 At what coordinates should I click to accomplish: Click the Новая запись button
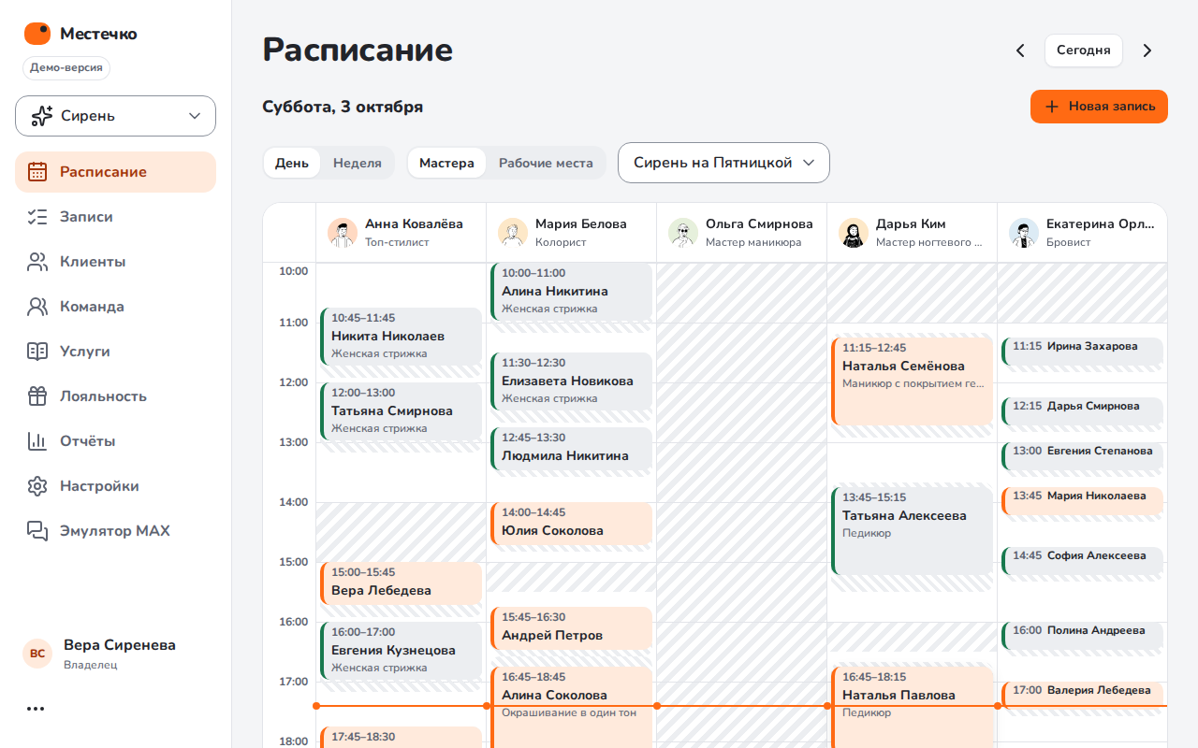[1099, 107]
